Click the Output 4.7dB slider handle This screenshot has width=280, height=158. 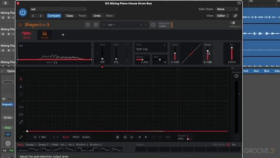click(x=207, y=51)
